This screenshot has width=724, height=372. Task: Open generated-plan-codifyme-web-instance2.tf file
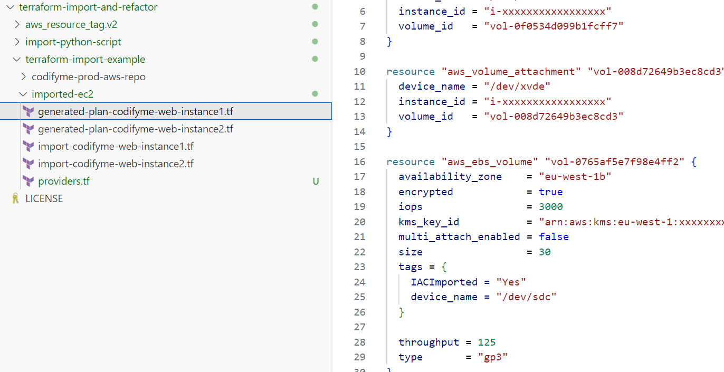click(135, 129)
